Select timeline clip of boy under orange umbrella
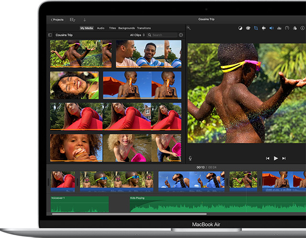 [x=284, y=182]
